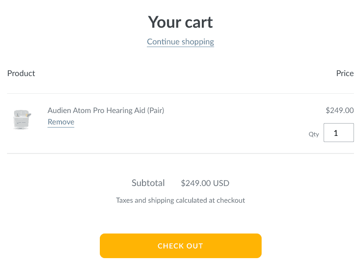
Task: Click the USD currency code in subtotal
Action: [x=221, y=183]
